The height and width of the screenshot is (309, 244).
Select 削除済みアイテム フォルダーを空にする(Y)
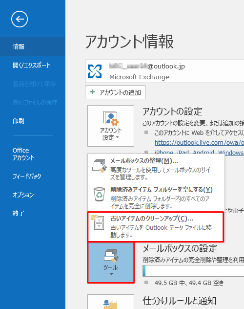click(156, 198)
